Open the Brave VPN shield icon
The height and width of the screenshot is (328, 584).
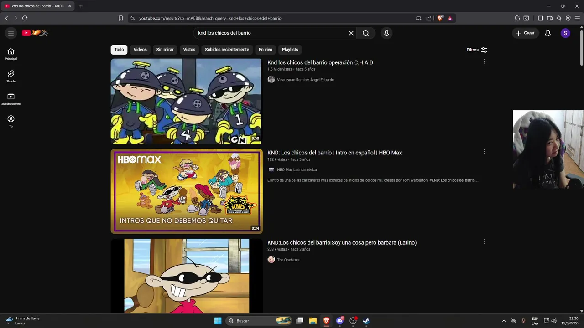click(568, 18)
